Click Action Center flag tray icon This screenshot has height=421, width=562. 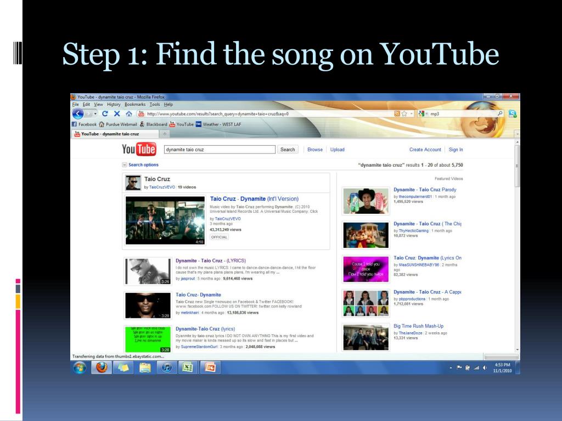(x=459, y=368)
